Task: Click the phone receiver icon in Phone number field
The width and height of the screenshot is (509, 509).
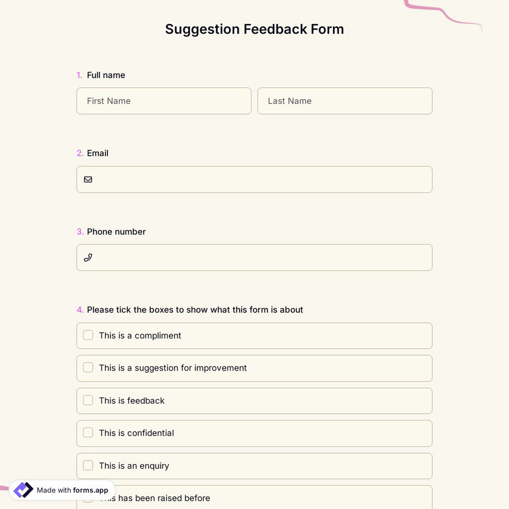Action: coord(88,258)
